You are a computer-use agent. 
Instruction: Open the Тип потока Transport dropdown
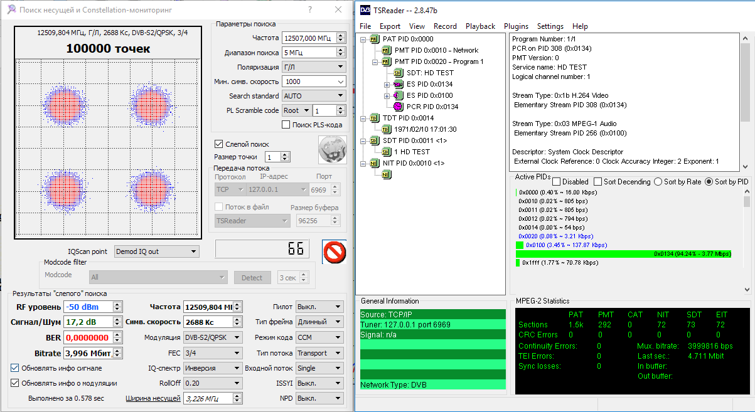pos(319,353)
